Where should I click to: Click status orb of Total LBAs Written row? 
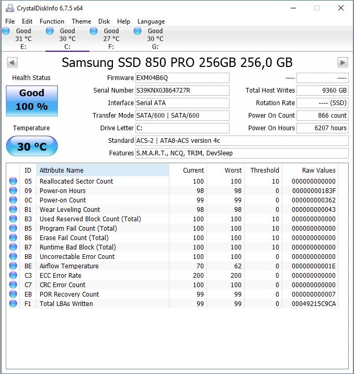click(13, 303)
